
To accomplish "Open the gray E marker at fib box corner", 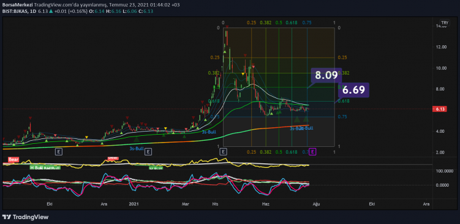I will click(x=223, y=152).
